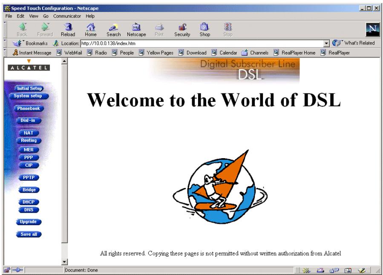This screenshot has height=275, width=383.
Task: Open the NAT configuration page
Action: [x=29, y=133]
